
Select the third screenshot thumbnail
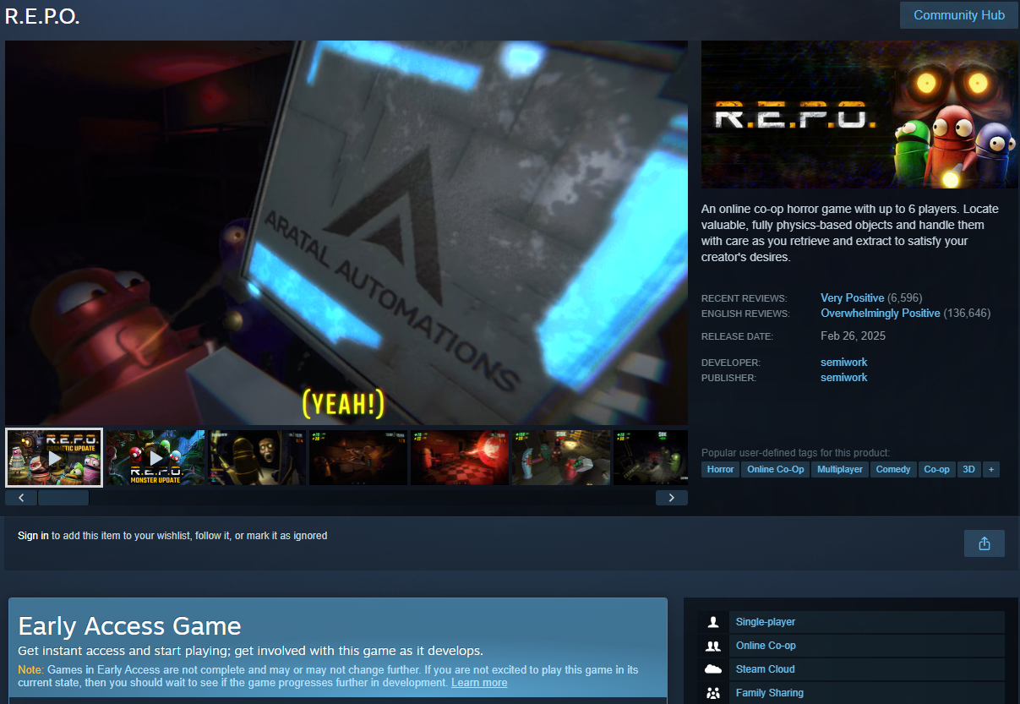click(x=257, y=457)
